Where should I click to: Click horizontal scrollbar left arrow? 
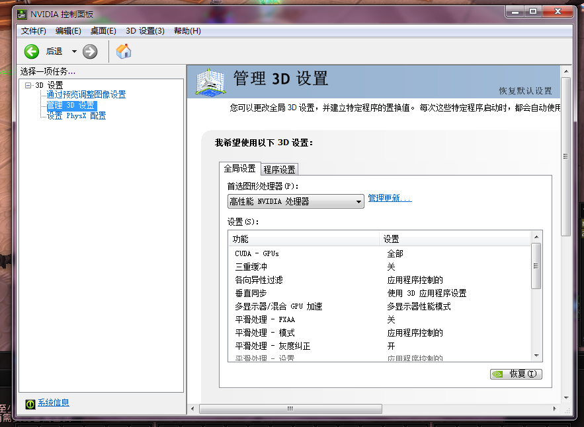pyautogui.click(x=192, y=409)
